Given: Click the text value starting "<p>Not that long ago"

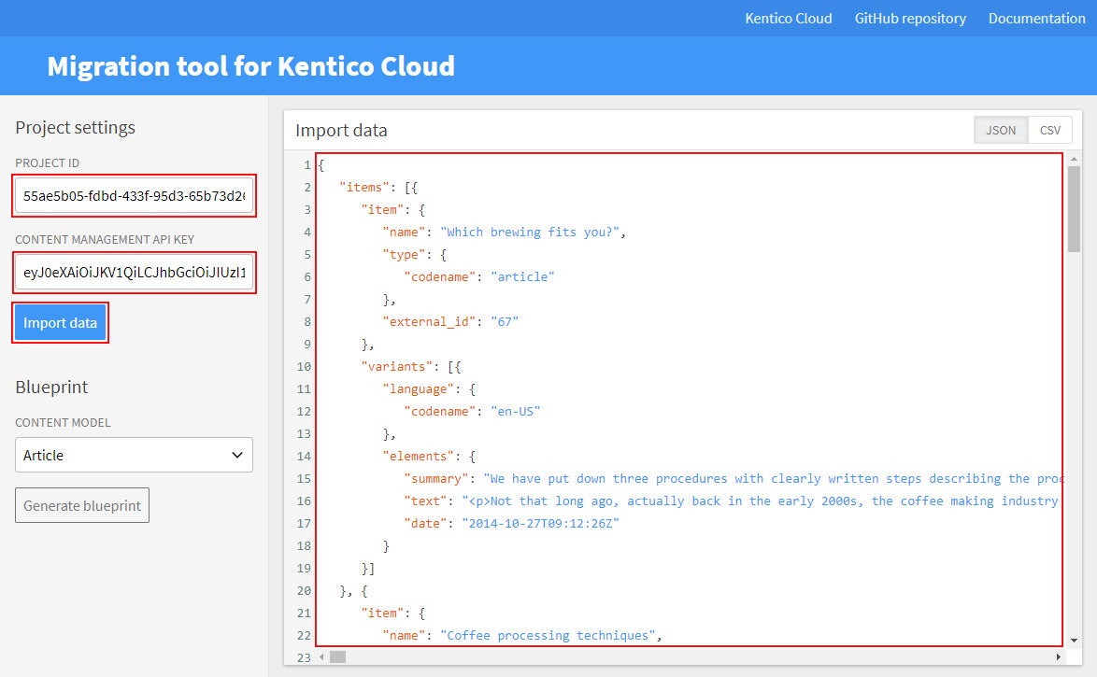Looking at the screenshot, I should coord(762,501).
